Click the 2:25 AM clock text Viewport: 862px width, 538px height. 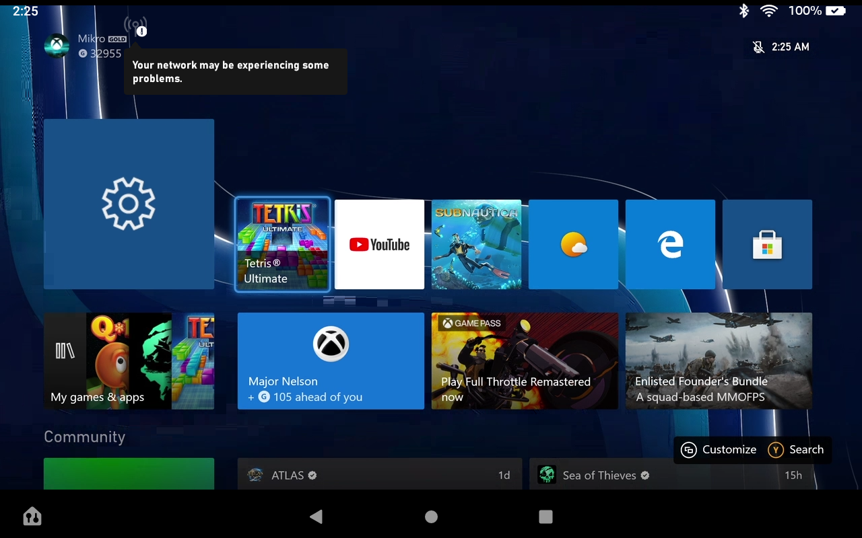pyautogui.click(x=791, y=47)
